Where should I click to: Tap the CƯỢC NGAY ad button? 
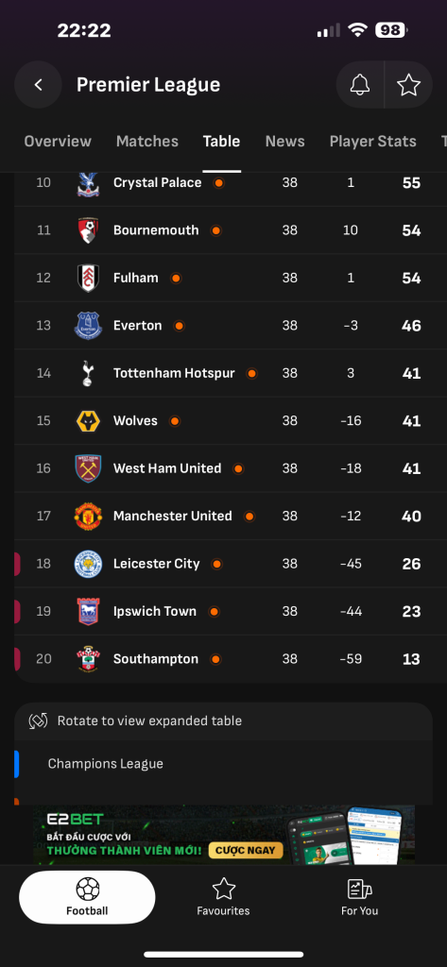(246, 851)
